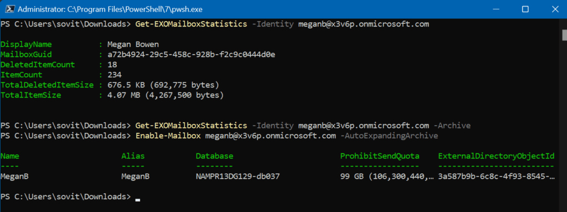The width and height of the screenshot is (567, 212).
Task: Click the ExternalDirectoryObjectId column header
Action: click(496, 156)
